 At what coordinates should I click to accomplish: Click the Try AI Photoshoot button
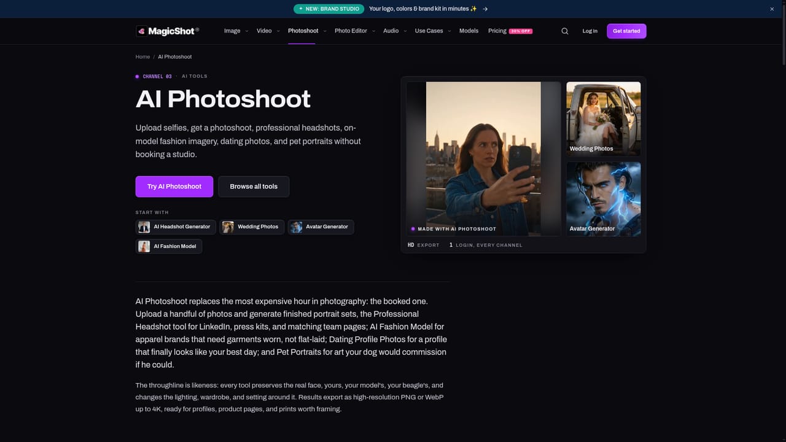click(174, 187)
